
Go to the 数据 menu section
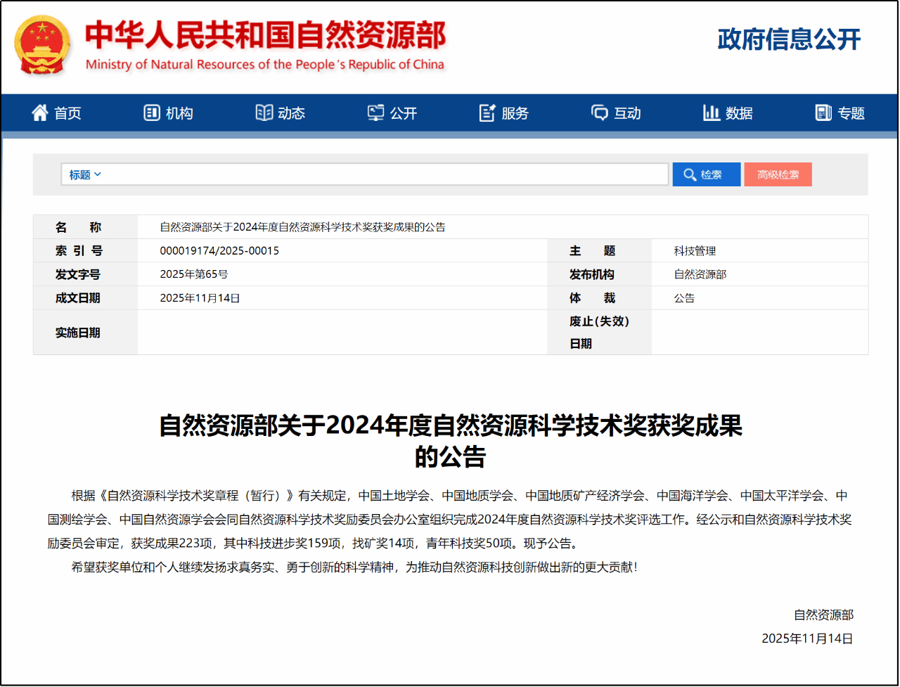click(739, 113)
